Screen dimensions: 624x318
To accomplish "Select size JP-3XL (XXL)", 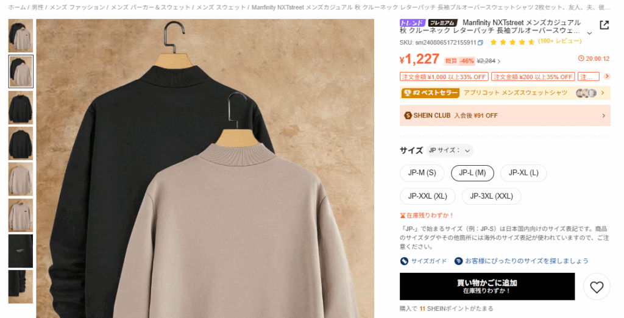I will [491, 196].
